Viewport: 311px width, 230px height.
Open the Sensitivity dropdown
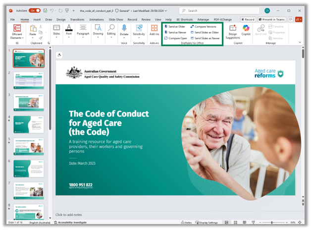point(139,38)
